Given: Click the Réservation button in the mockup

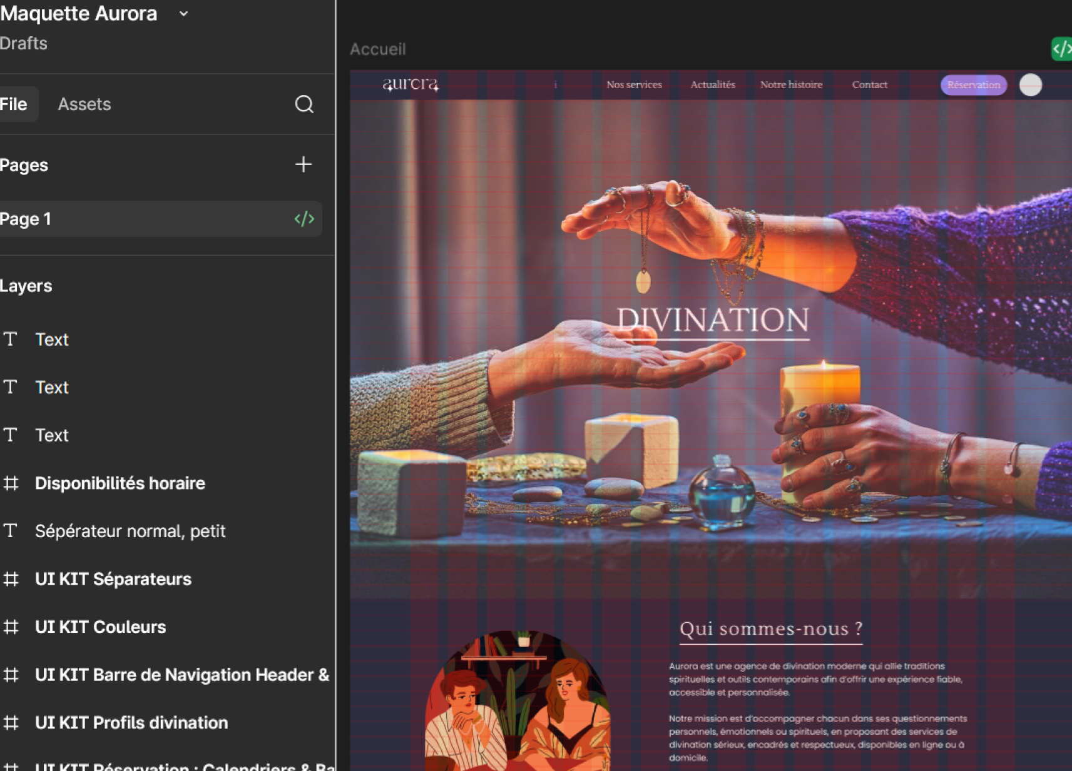Looking at the screenshot, I should coord(973,85).
